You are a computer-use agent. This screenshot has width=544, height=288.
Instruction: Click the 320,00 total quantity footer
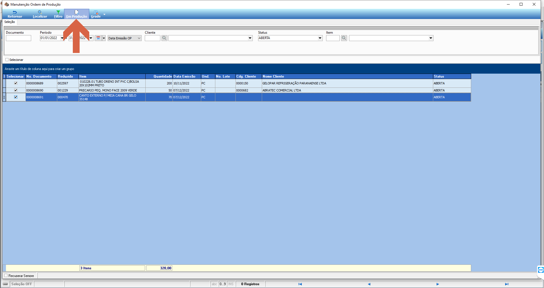point(159,268)
